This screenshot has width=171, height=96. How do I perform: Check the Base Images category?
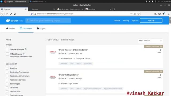point(7,84)
